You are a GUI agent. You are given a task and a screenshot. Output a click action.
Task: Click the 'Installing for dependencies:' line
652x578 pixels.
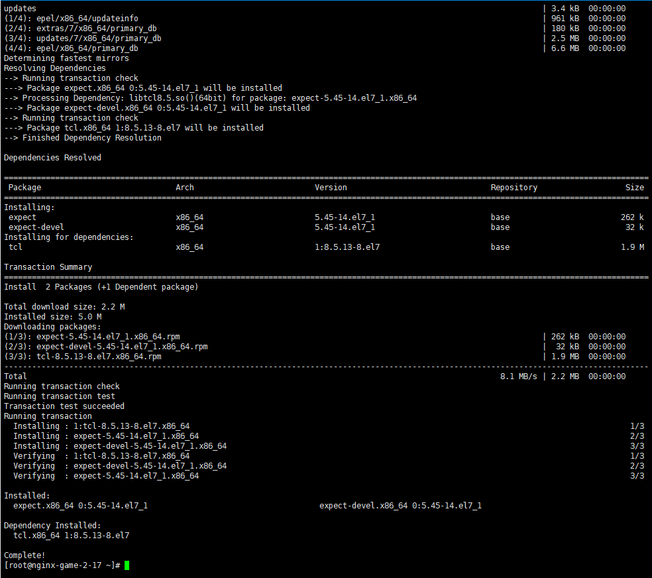click(69, 237)
